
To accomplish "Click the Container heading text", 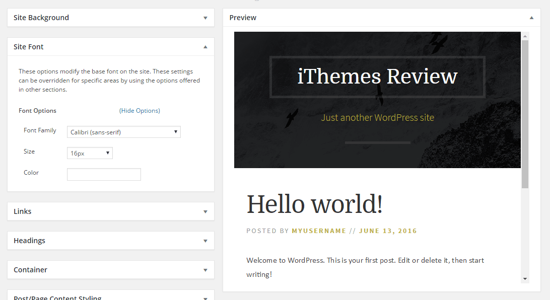I will 30,269.
